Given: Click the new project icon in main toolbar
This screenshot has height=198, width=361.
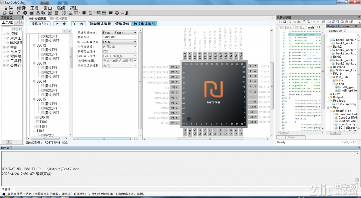Looking at the screenshot, I should [x=5, y=13].
